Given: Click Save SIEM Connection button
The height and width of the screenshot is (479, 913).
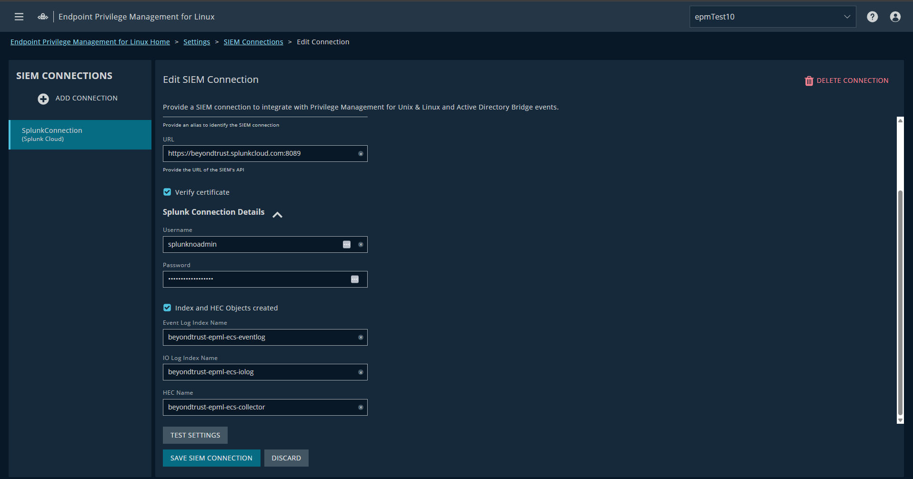Looking at the screenshot, I should click(211, 458).
